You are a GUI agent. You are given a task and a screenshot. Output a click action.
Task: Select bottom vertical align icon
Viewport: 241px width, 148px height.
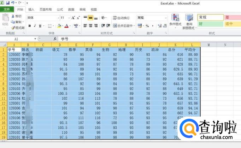click(96, 18)
